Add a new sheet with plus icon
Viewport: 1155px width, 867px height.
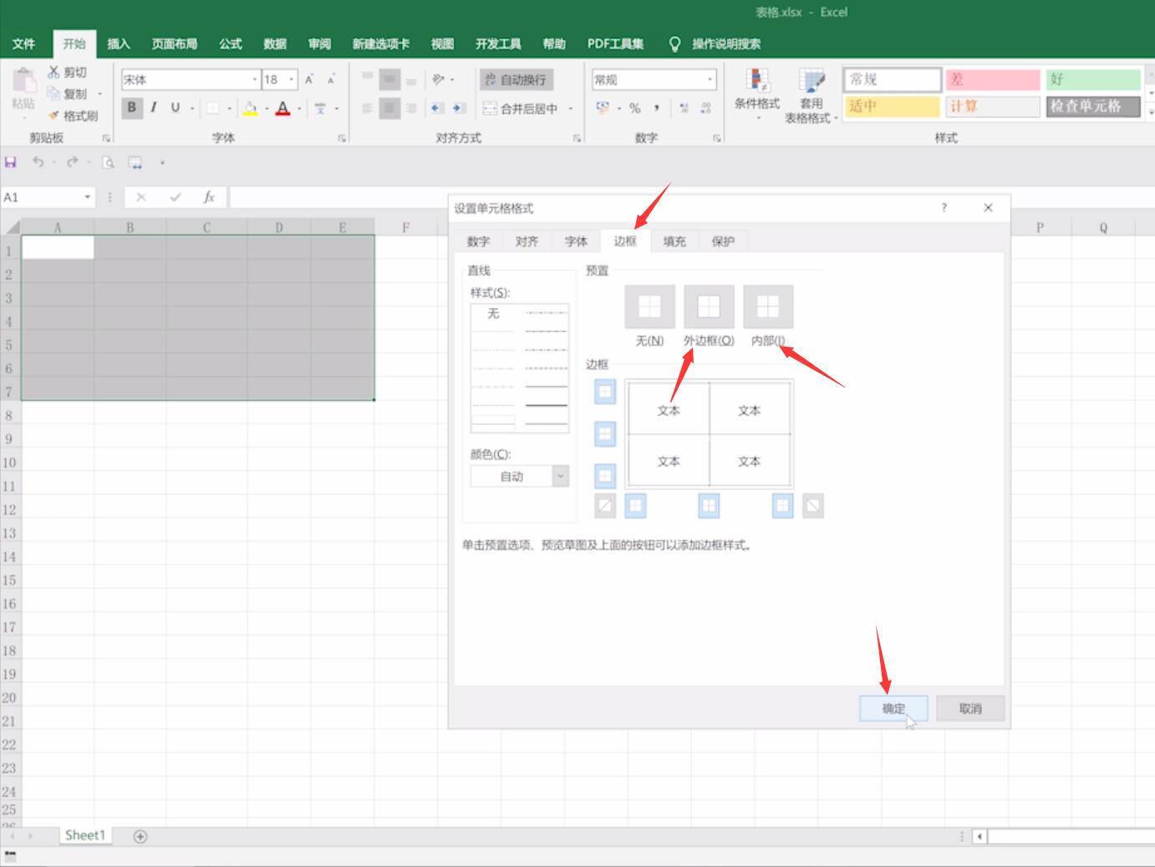click(x=140, y=836)
